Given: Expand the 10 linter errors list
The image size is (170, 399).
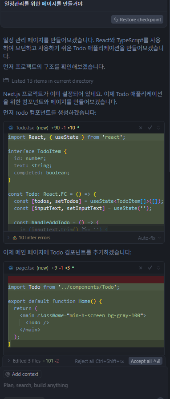Looking at the screenshot, I should 8,238.
